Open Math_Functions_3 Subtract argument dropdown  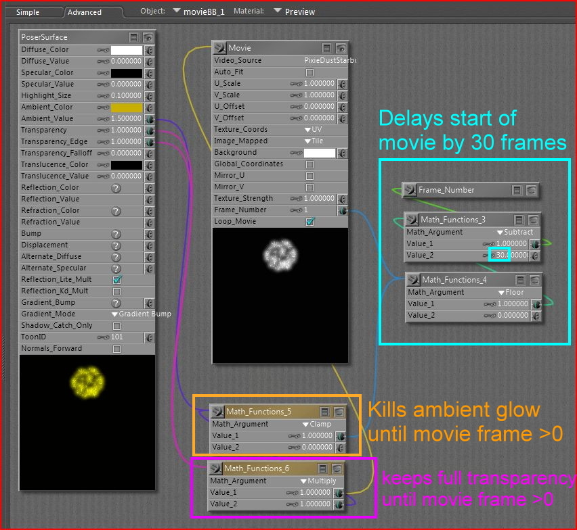pos(515,232)
